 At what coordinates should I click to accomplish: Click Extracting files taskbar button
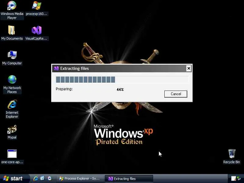129,179
